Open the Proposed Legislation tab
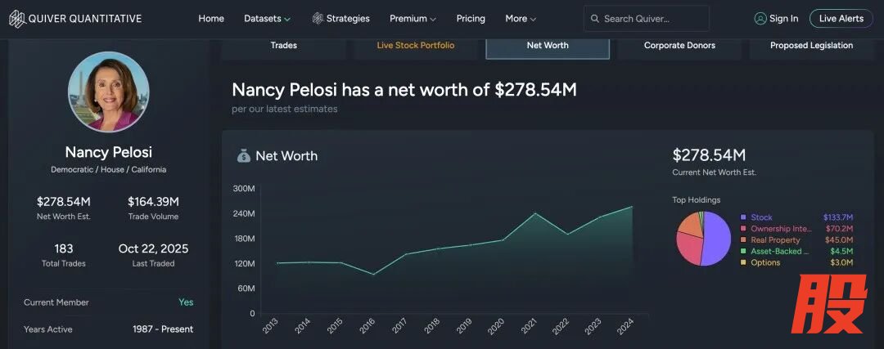This screenshot has height=349, width=884. (811, 46)
